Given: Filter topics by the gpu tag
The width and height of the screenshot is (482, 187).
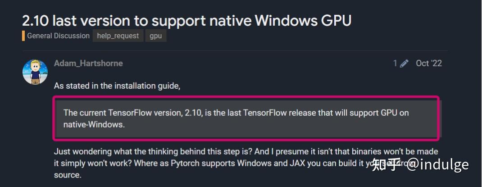Looking at the screenshot, I should click(156, 36).
